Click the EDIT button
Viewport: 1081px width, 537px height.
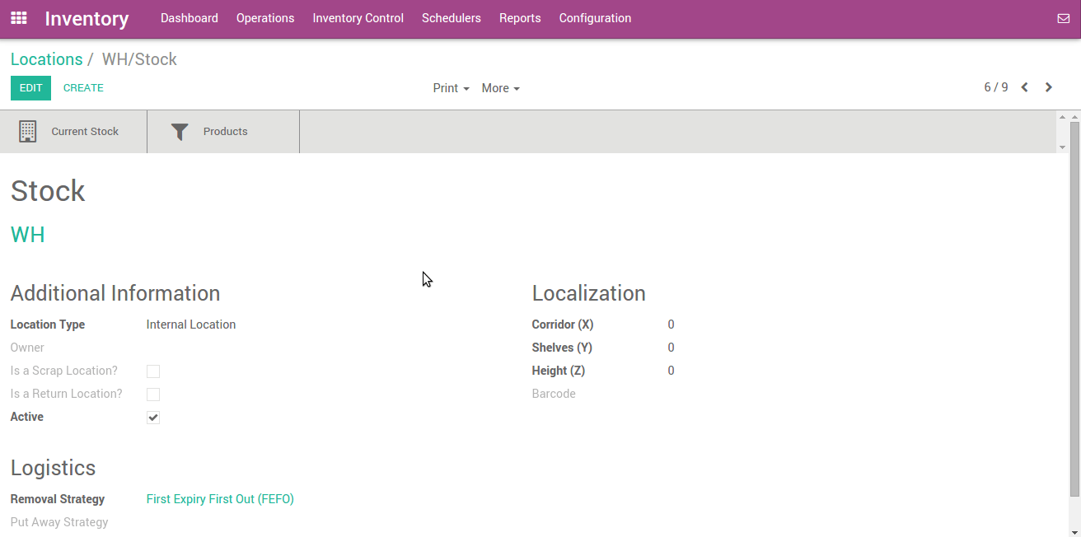pos(30,86)
